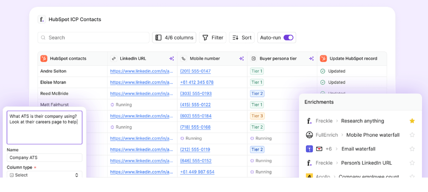
Task: Click the FullEnrich icon in Enrichments
Action: pyautogui.click(x=309, y=135)
